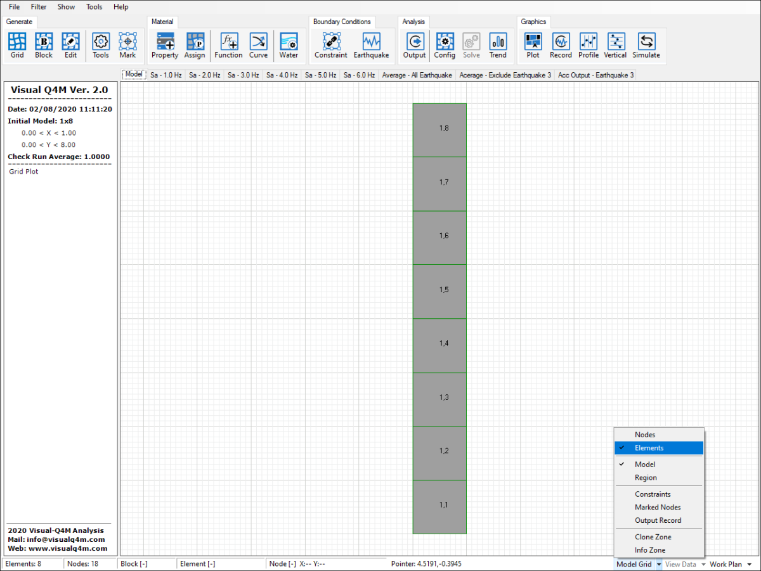Open the File menu

(15, 7)
